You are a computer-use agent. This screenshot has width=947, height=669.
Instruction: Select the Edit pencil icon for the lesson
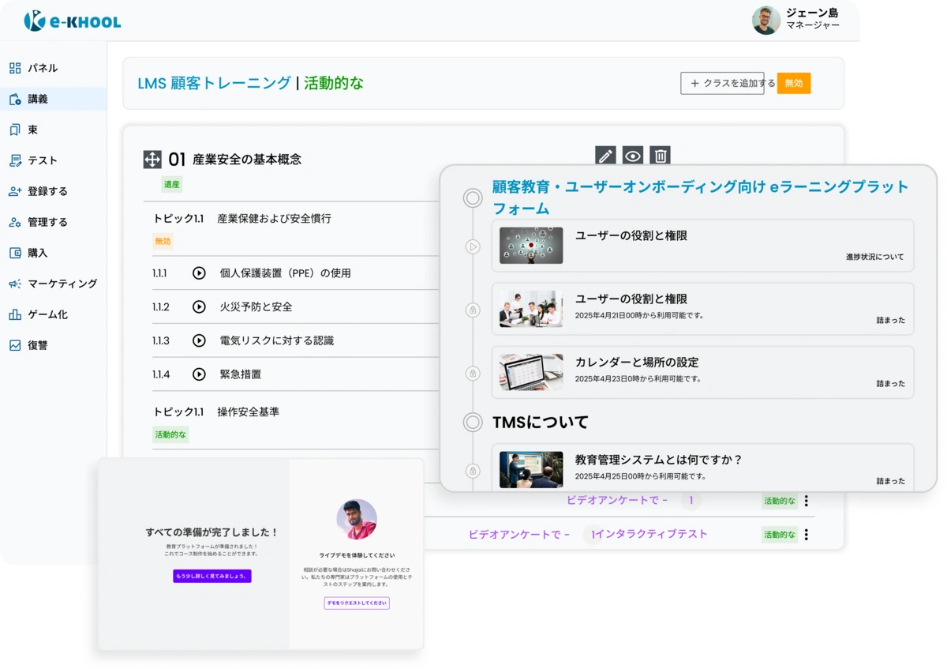pos(605,156)
